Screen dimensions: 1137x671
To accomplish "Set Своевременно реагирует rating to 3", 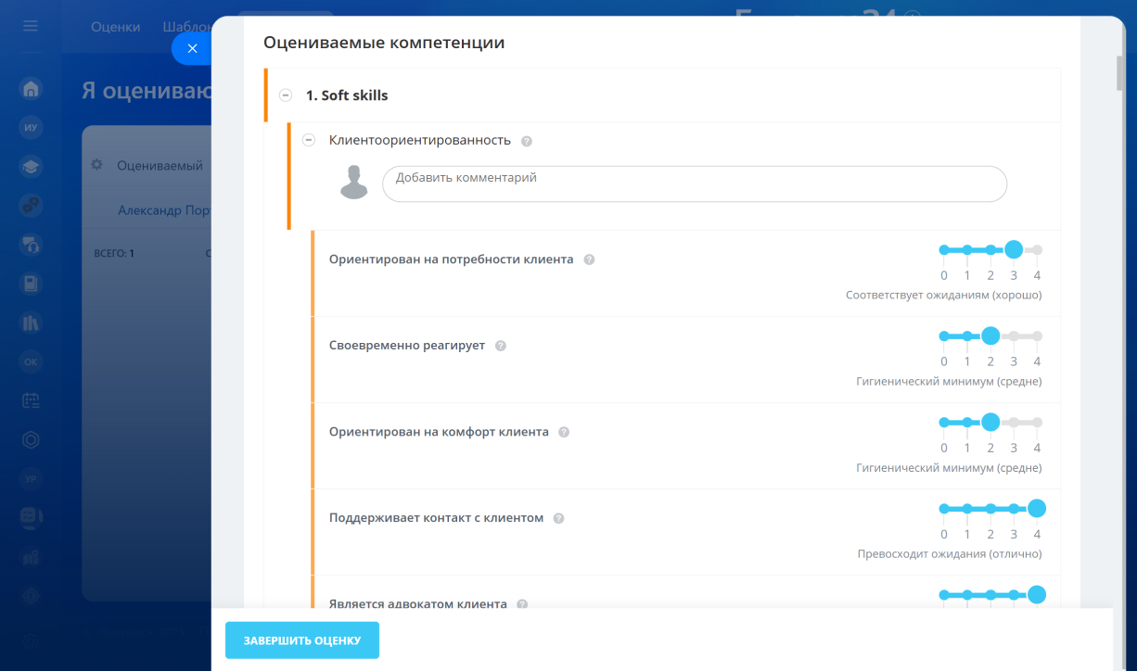I will (x=1014, y=336).
